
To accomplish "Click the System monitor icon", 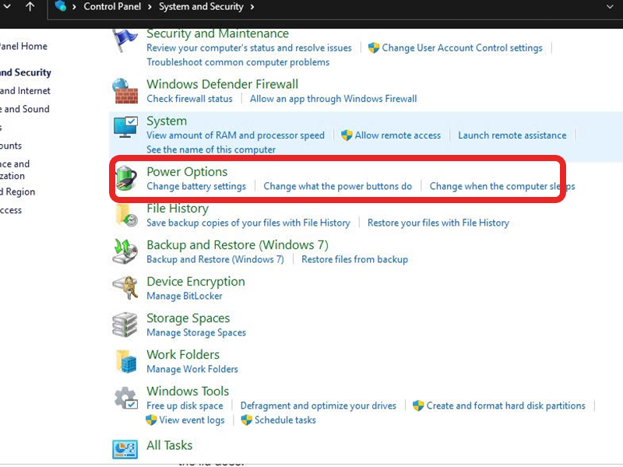I will click(x=125, y=128).
